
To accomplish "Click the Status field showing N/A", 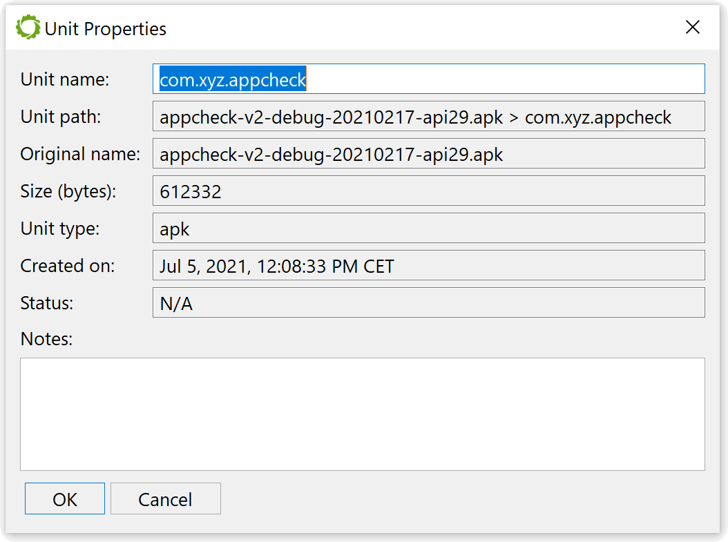I will click(x=428, y=302).
